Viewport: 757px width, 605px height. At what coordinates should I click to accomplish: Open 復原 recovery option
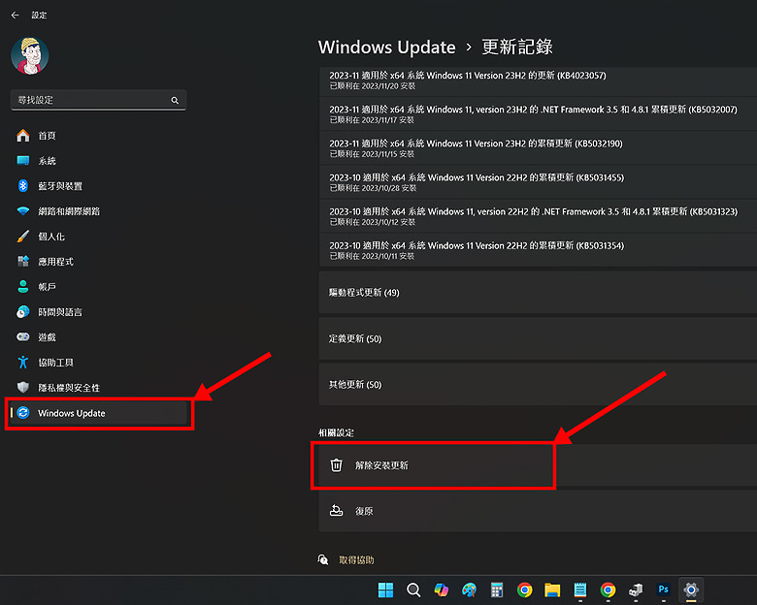[538, 511]
